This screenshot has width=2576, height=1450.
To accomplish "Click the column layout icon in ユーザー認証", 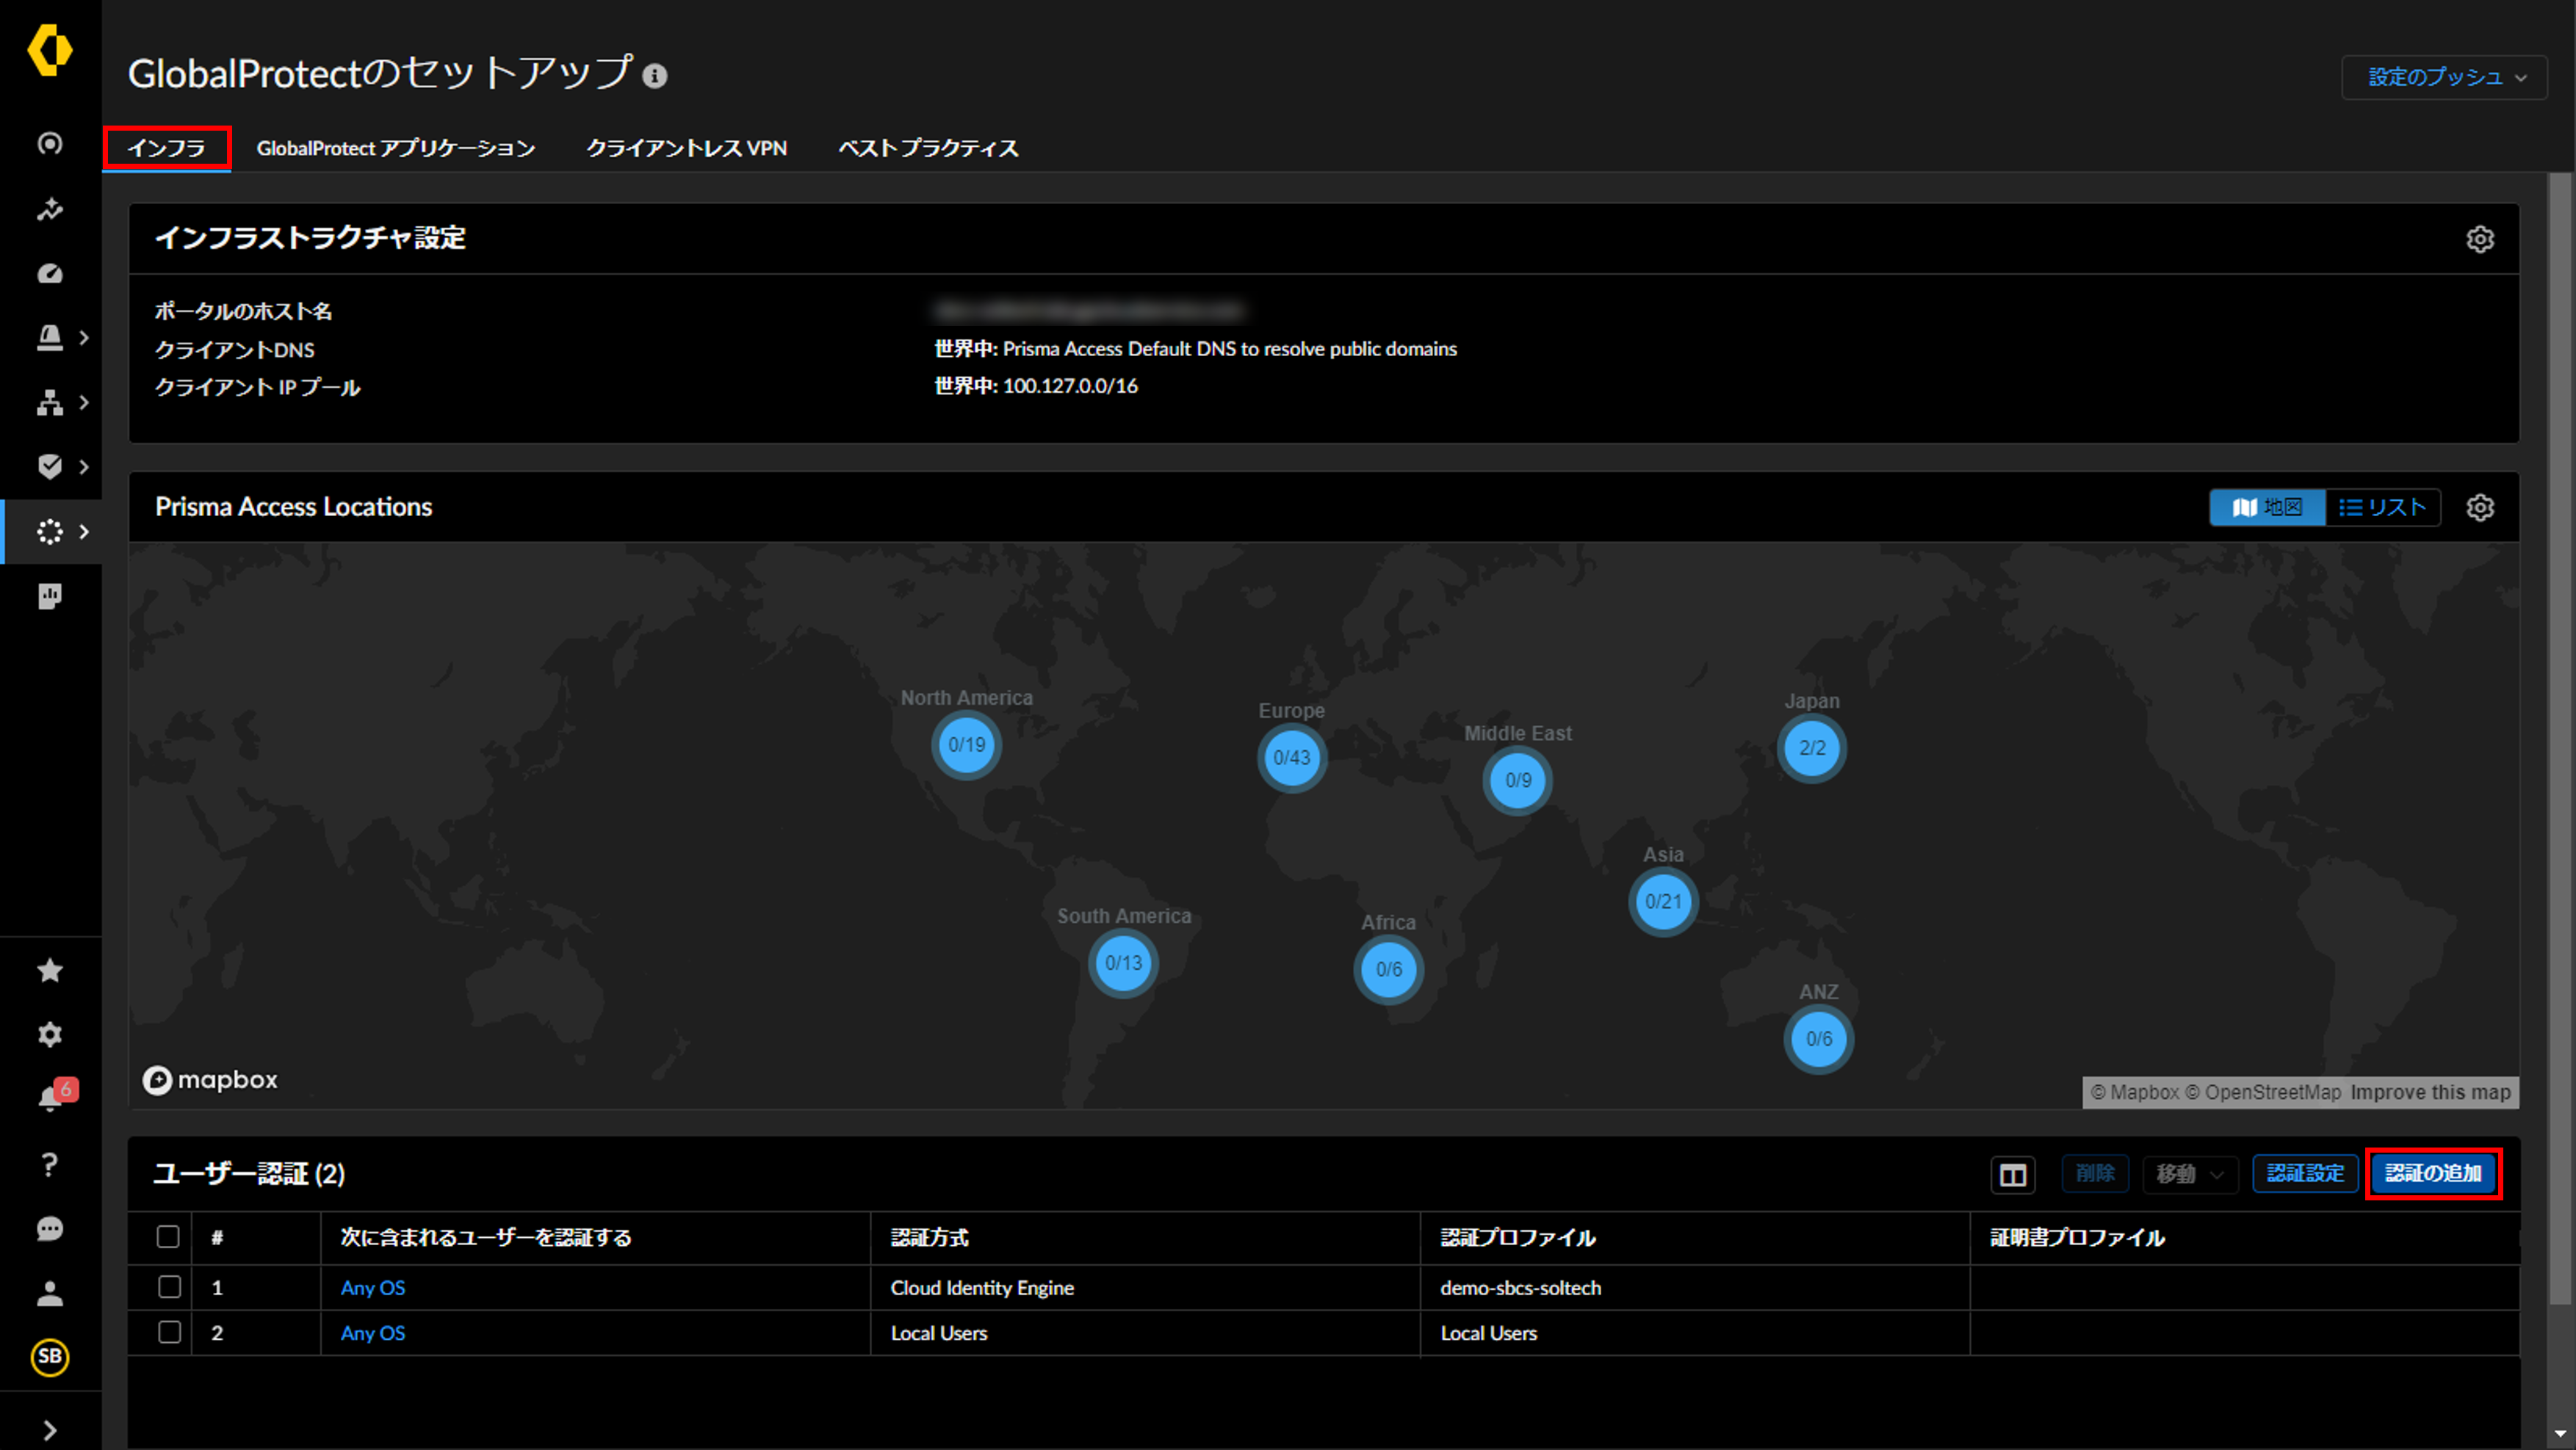I will pos(2013,1174).
